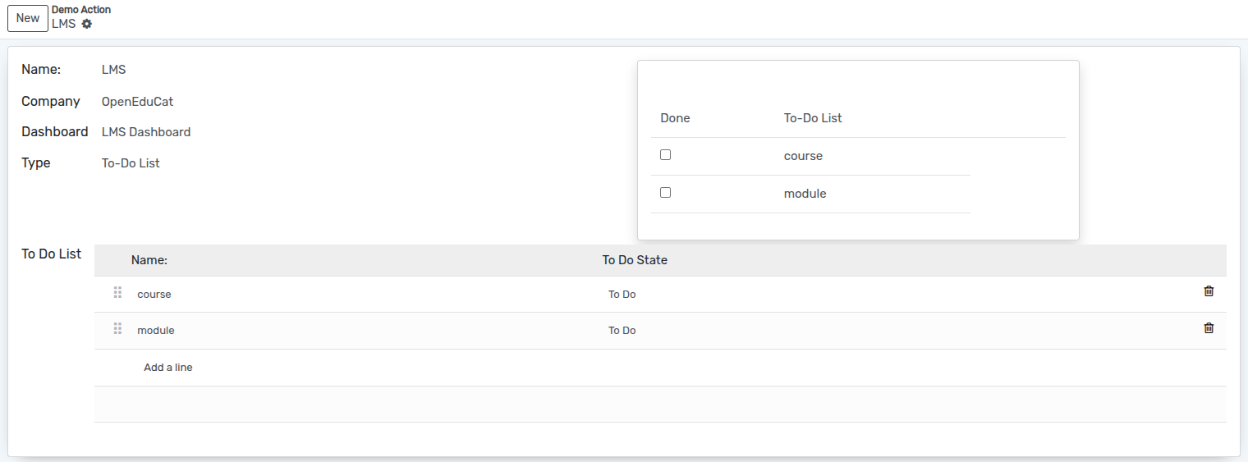Click the To Do state of course row

click(x=622, y=295)
